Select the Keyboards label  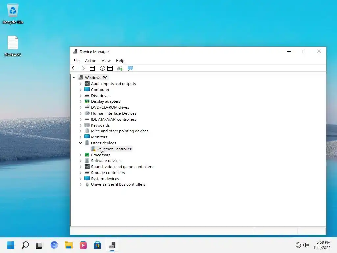tap(100, 125)
